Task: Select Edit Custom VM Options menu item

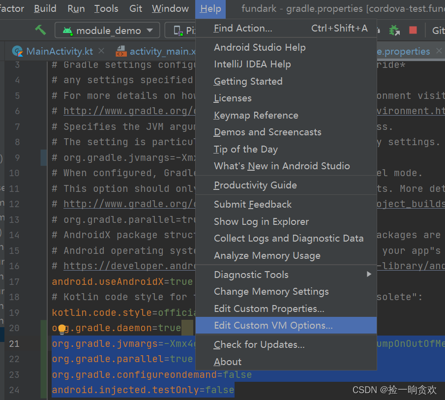Action: pos(273,325)
